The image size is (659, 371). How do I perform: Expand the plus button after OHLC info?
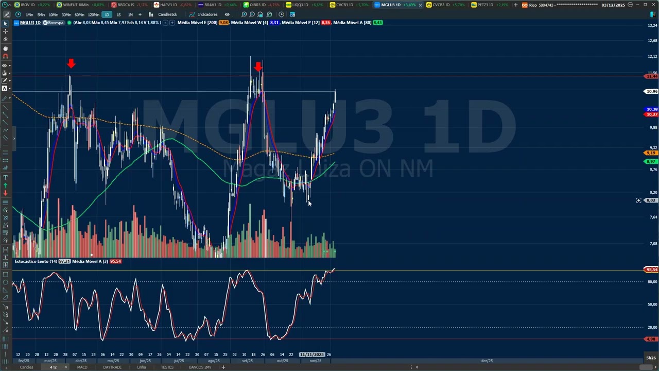171,23
